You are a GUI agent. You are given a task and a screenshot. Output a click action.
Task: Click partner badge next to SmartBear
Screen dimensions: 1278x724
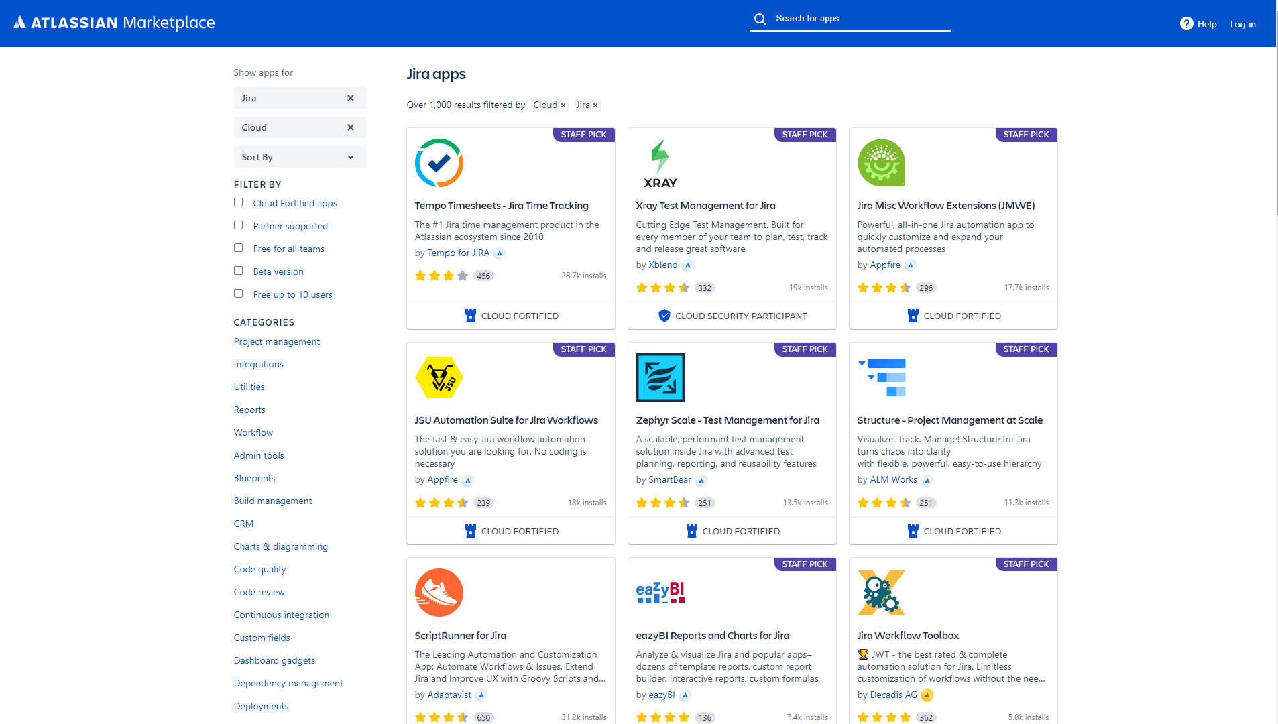[701, 480]
